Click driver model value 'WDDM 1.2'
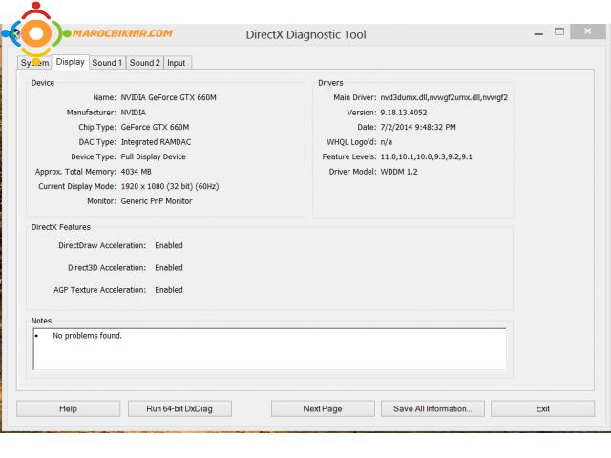 399,172
